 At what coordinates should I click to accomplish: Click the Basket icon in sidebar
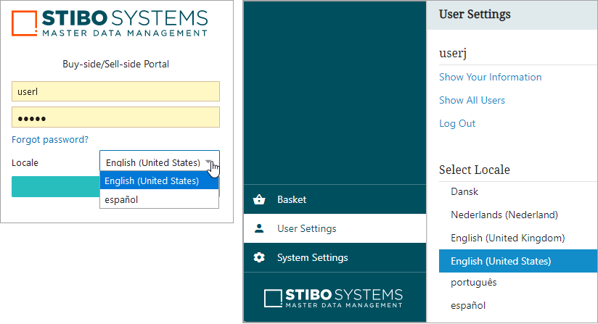tap(259, 200)
